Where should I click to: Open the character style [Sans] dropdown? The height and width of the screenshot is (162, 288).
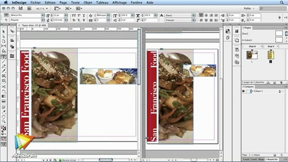tap(193, 15)
